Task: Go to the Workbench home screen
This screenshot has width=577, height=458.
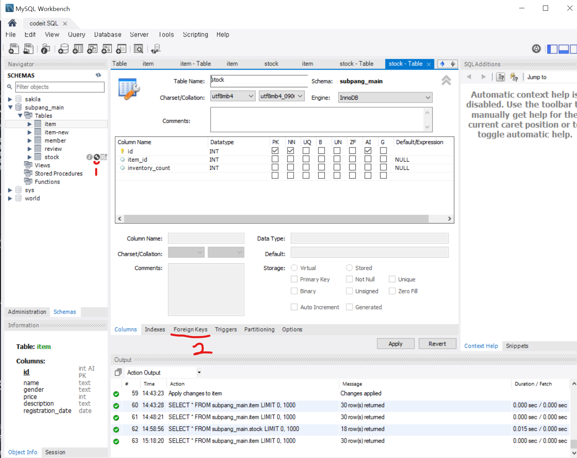Action: click(x=12, y=23)
